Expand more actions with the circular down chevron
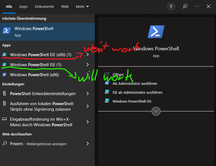 click(x=156, y=111)
